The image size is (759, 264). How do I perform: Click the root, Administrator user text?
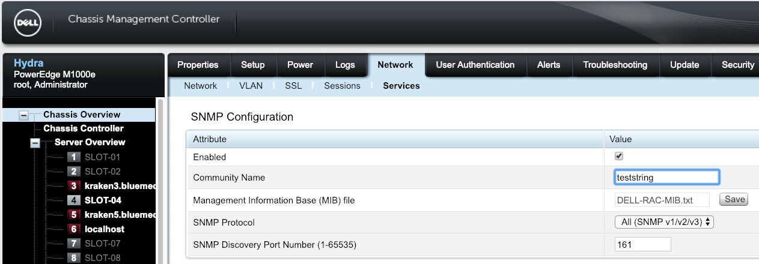click(x=50, y=85)
